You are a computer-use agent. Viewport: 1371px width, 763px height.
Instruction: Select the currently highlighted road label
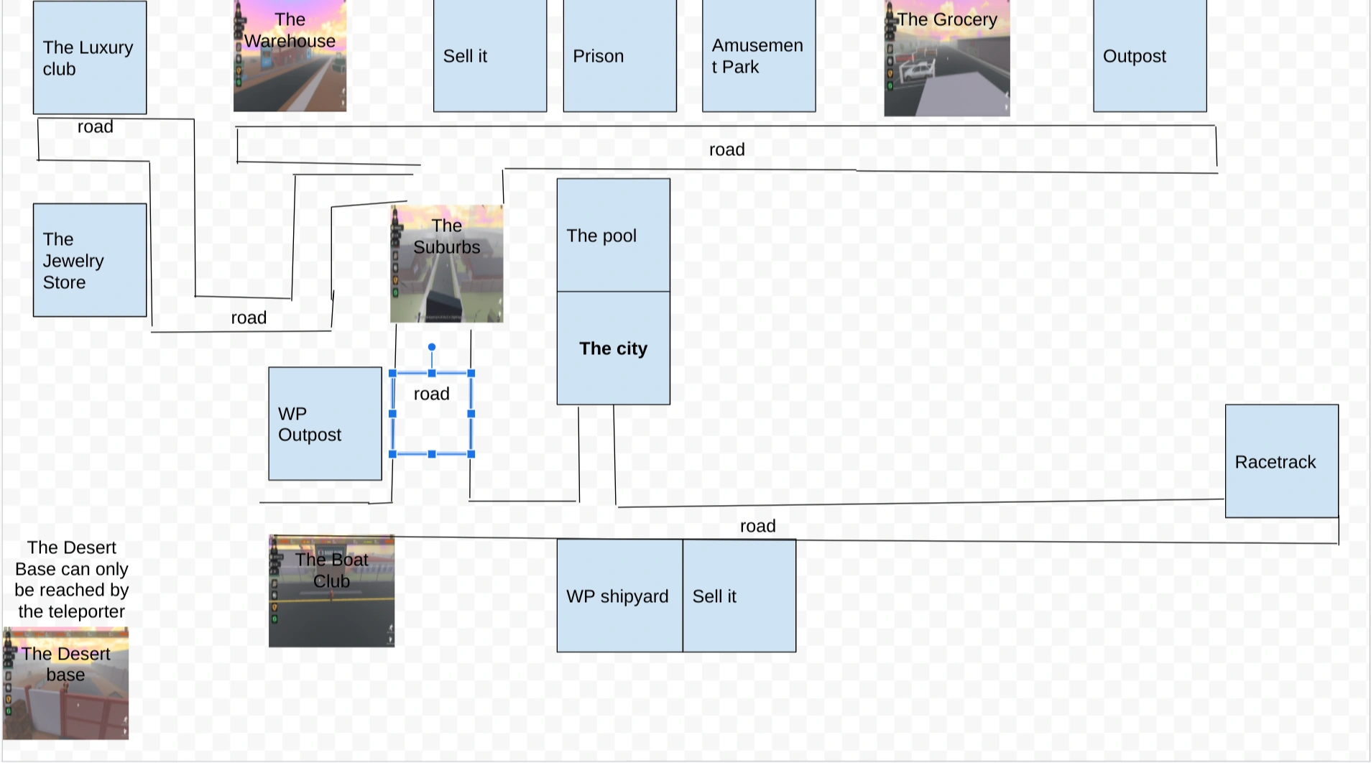pyautogui.click(x=431, y=393)
